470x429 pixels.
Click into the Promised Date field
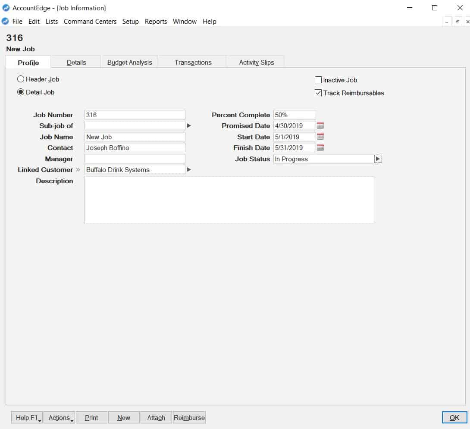coord(295,125)
